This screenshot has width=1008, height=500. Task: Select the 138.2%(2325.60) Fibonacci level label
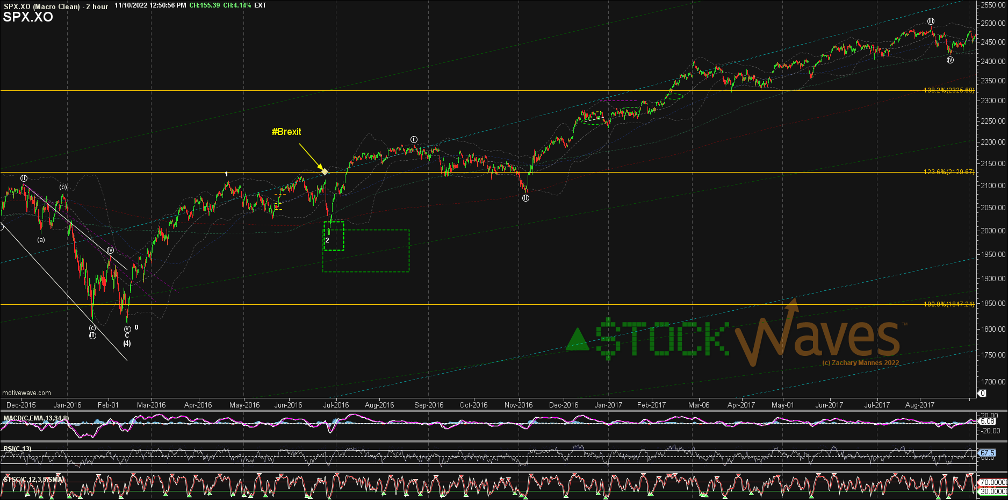tap(948, 90)
